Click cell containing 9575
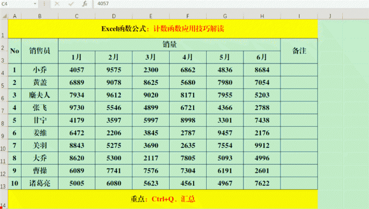 coord(114,70)
